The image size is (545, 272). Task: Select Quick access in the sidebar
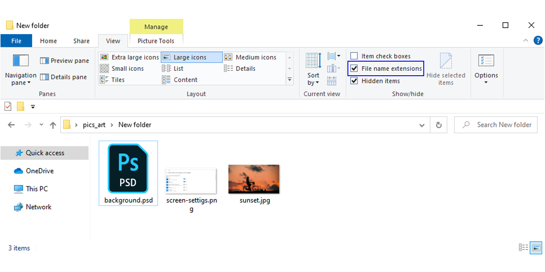click(45, 153)
